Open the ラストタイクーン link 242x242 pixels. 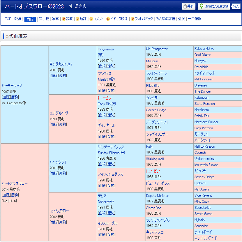point(157,73)
